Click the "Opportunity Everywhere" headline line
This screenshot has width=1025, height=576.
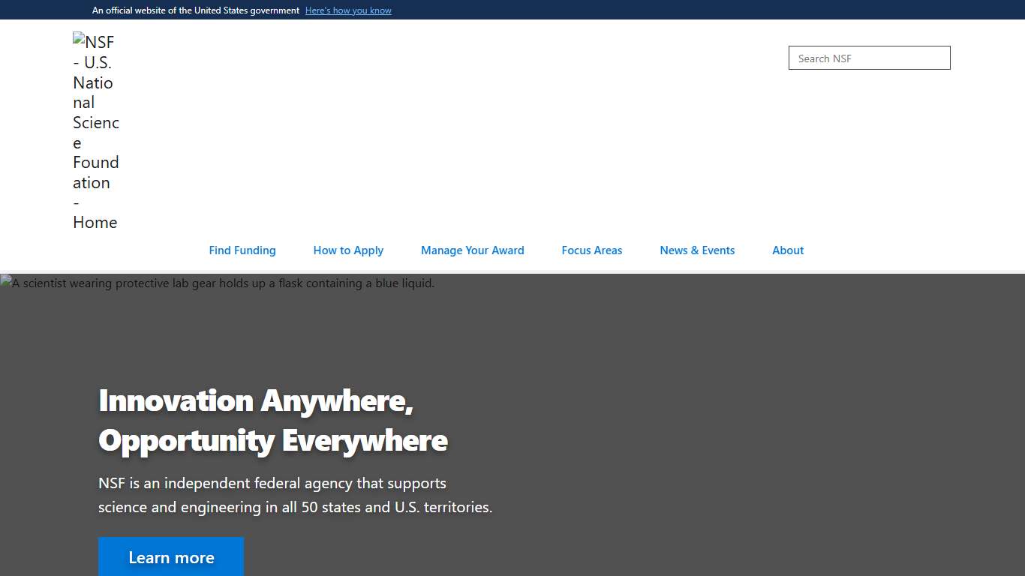coord(273,440)
